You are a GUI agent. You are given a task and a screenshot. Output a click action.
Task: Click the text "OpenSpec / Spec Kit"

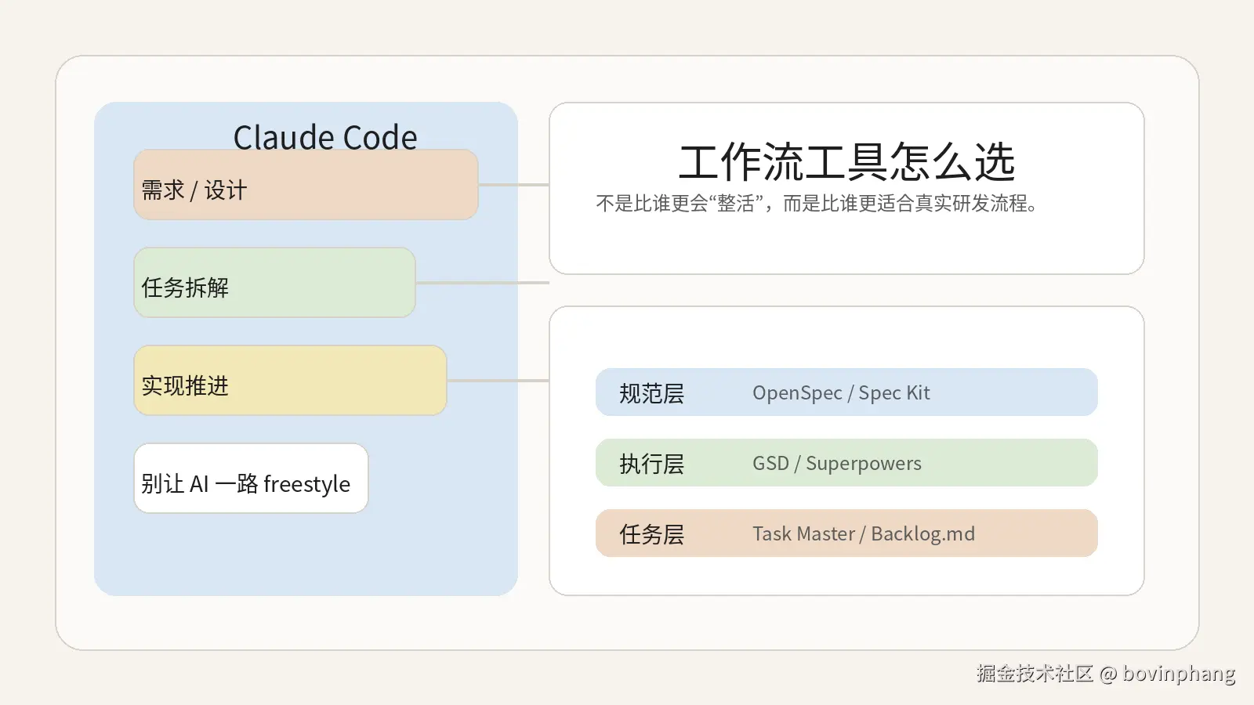coord(841,393)
